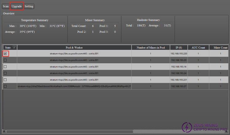Check the box for miner 192.168.193.221

[5, 80]
